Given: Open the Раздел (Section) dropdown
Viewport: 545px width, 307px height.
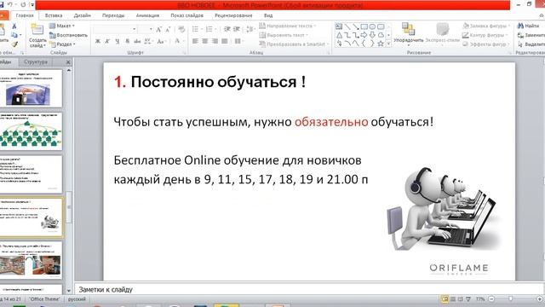Looking at the screenshot, I should point(62,44).
